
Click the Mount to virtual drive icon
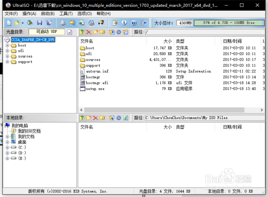point(91,23)
